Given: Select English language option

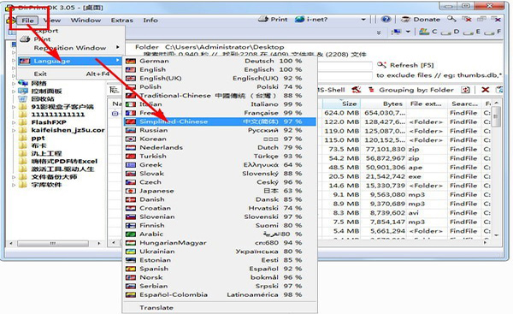Looking at the screenshot, I should [x=220, y=69].
